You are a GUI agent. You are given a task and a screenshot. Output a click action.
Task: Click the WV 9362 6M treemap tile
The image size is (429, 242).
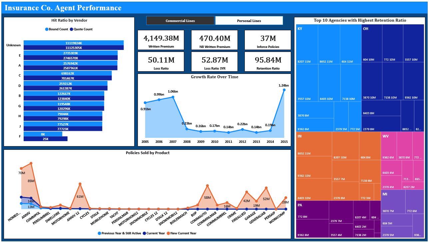coord(389,146)
